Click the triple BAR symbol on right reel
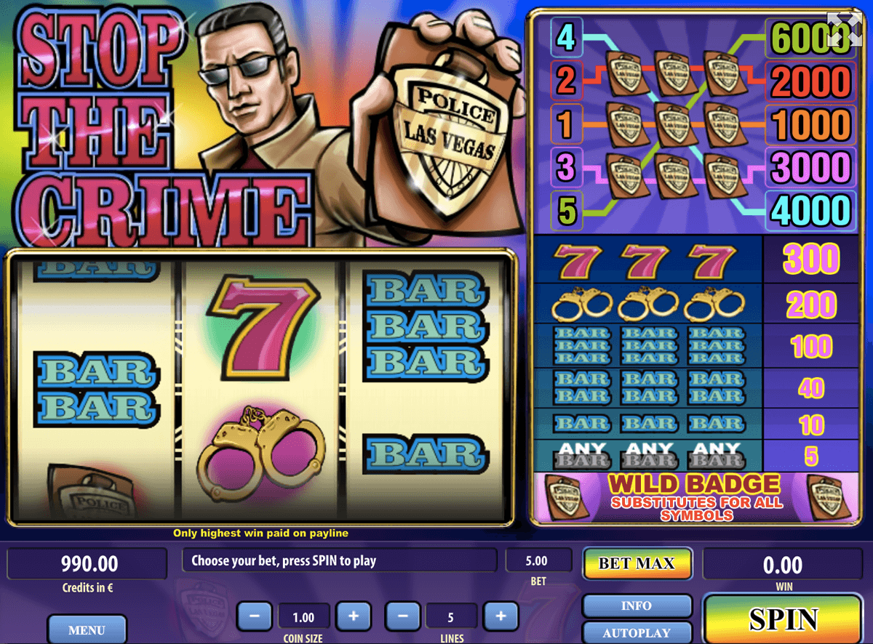The image size is (873, 644). pos(425,326)
